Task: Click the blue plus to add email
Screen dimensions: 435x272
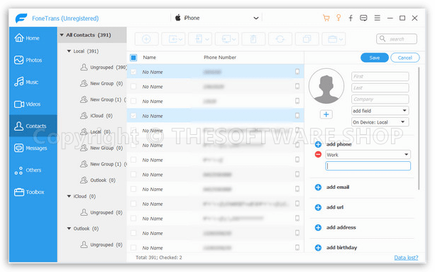Action: click(x=318, y=187)
